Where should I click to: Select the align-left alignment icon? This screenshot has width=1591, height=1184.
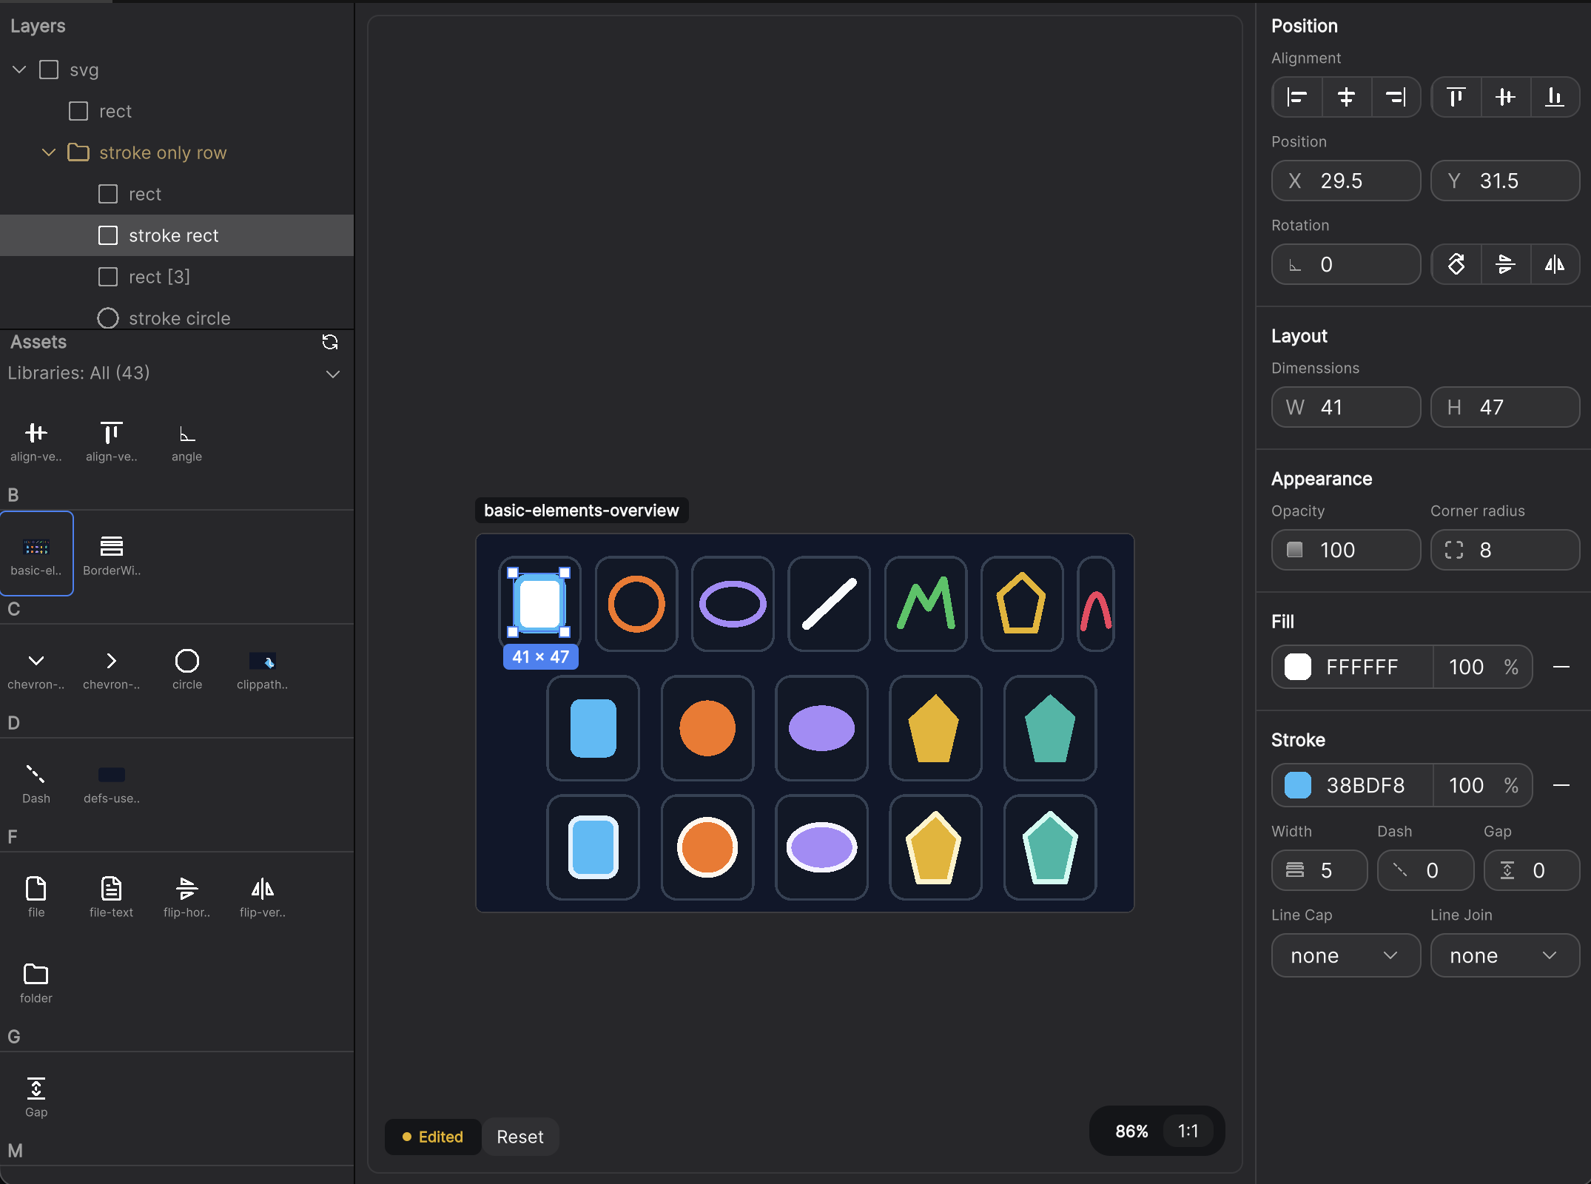1296,97
